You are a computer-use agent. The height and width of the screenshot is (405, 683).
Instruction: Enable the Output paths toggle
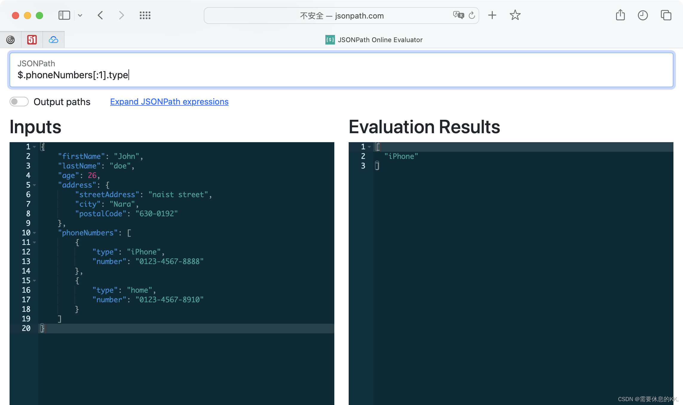[x=19, y=102]
